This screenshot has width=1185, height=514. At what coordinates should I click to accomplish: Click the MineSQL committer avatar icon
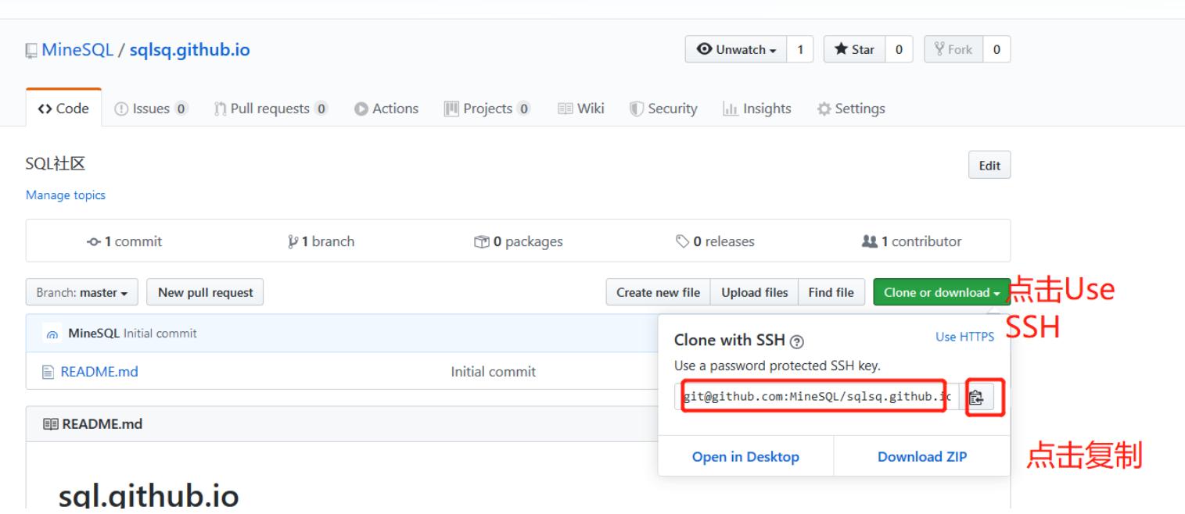click(x=52, y=334)
